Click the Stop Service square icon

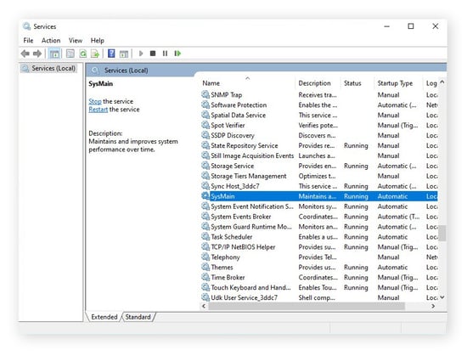point(153,54)
